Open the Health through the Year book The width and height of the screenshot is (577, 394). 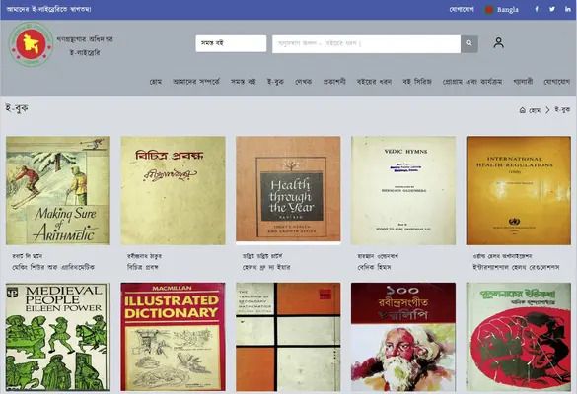point(288,189)
